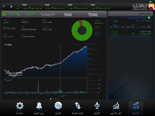The height and width of the screenshot is (116, 155).
Task: Tap the blue donut segment for unchanged
Action: tap(82, 23)
